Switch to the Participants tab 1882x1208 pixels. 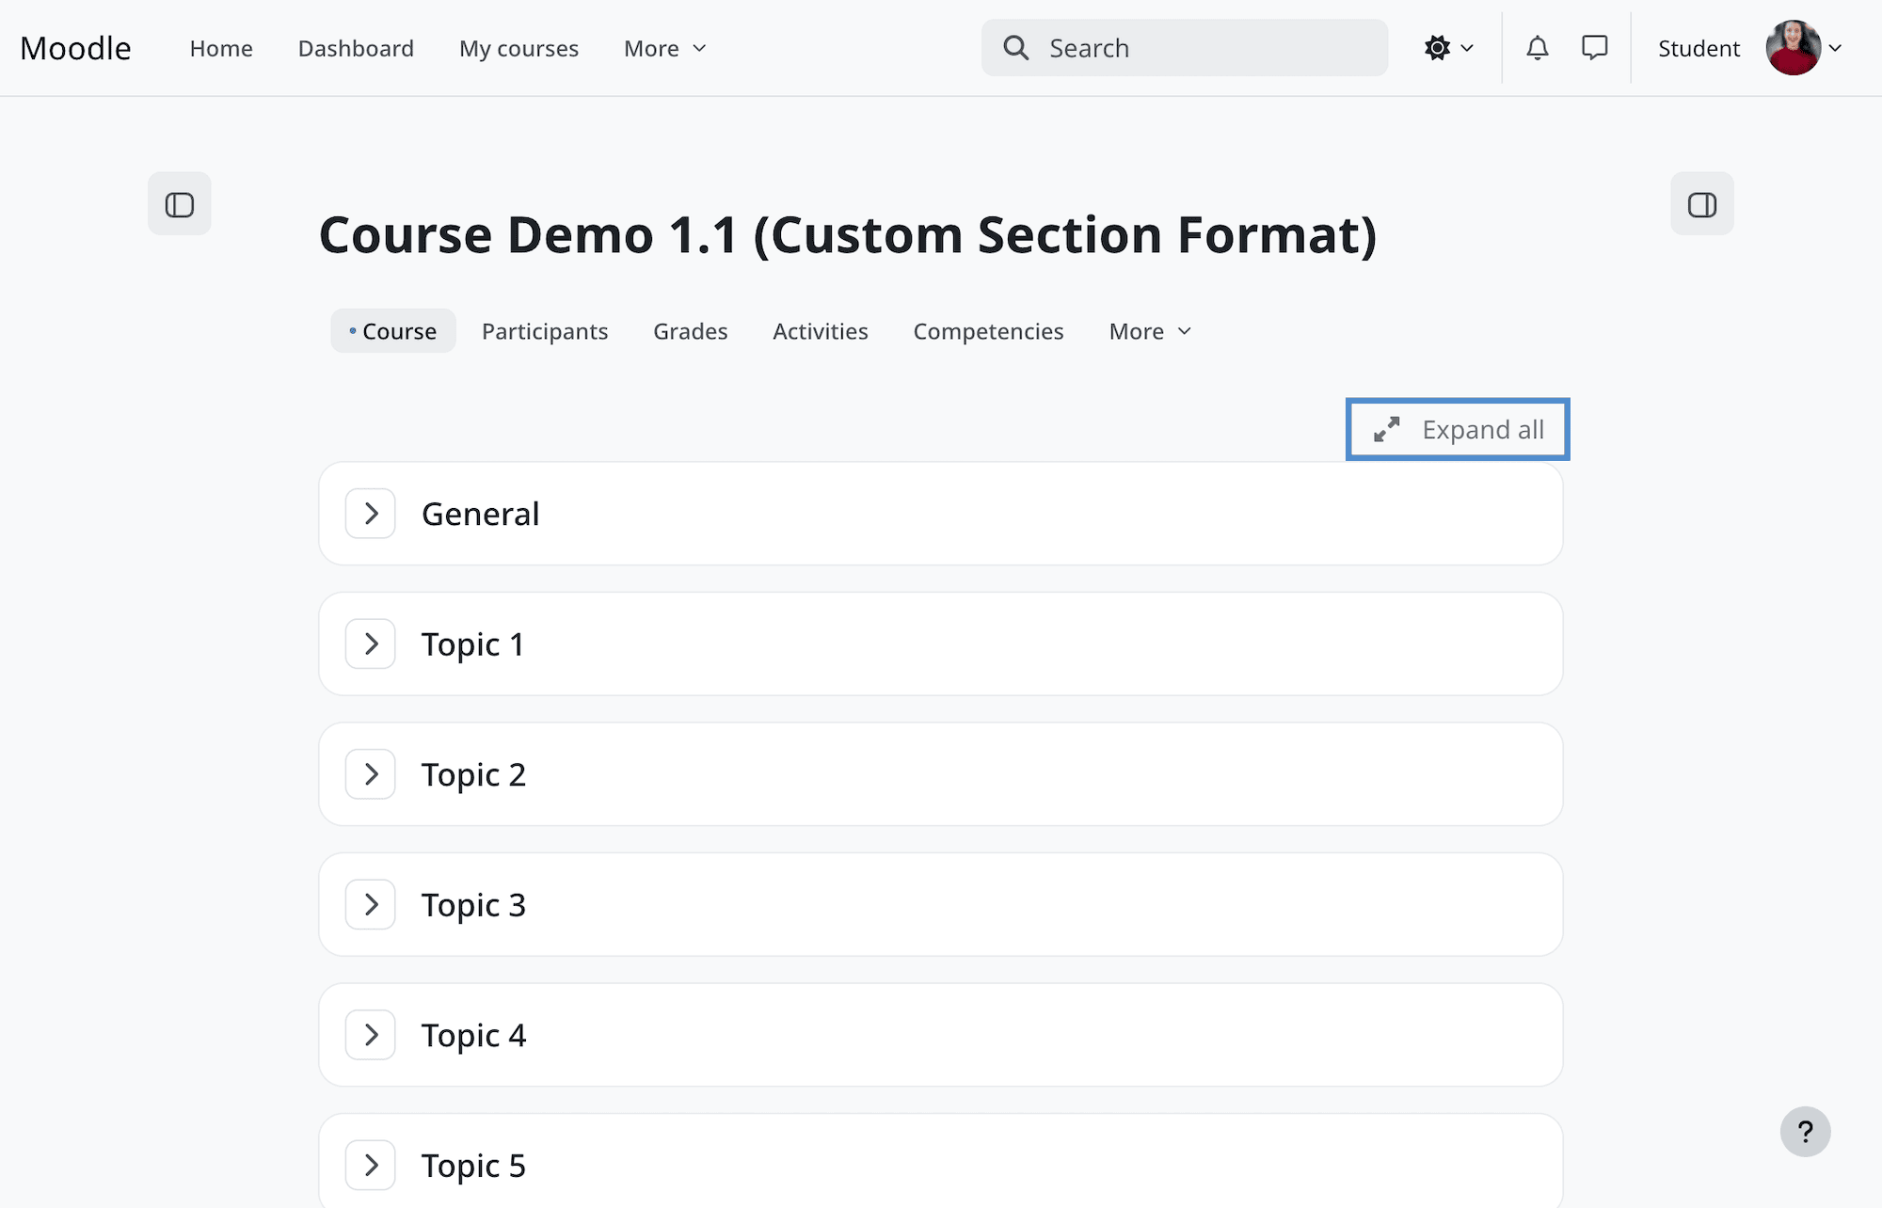[x=545, y=331]
